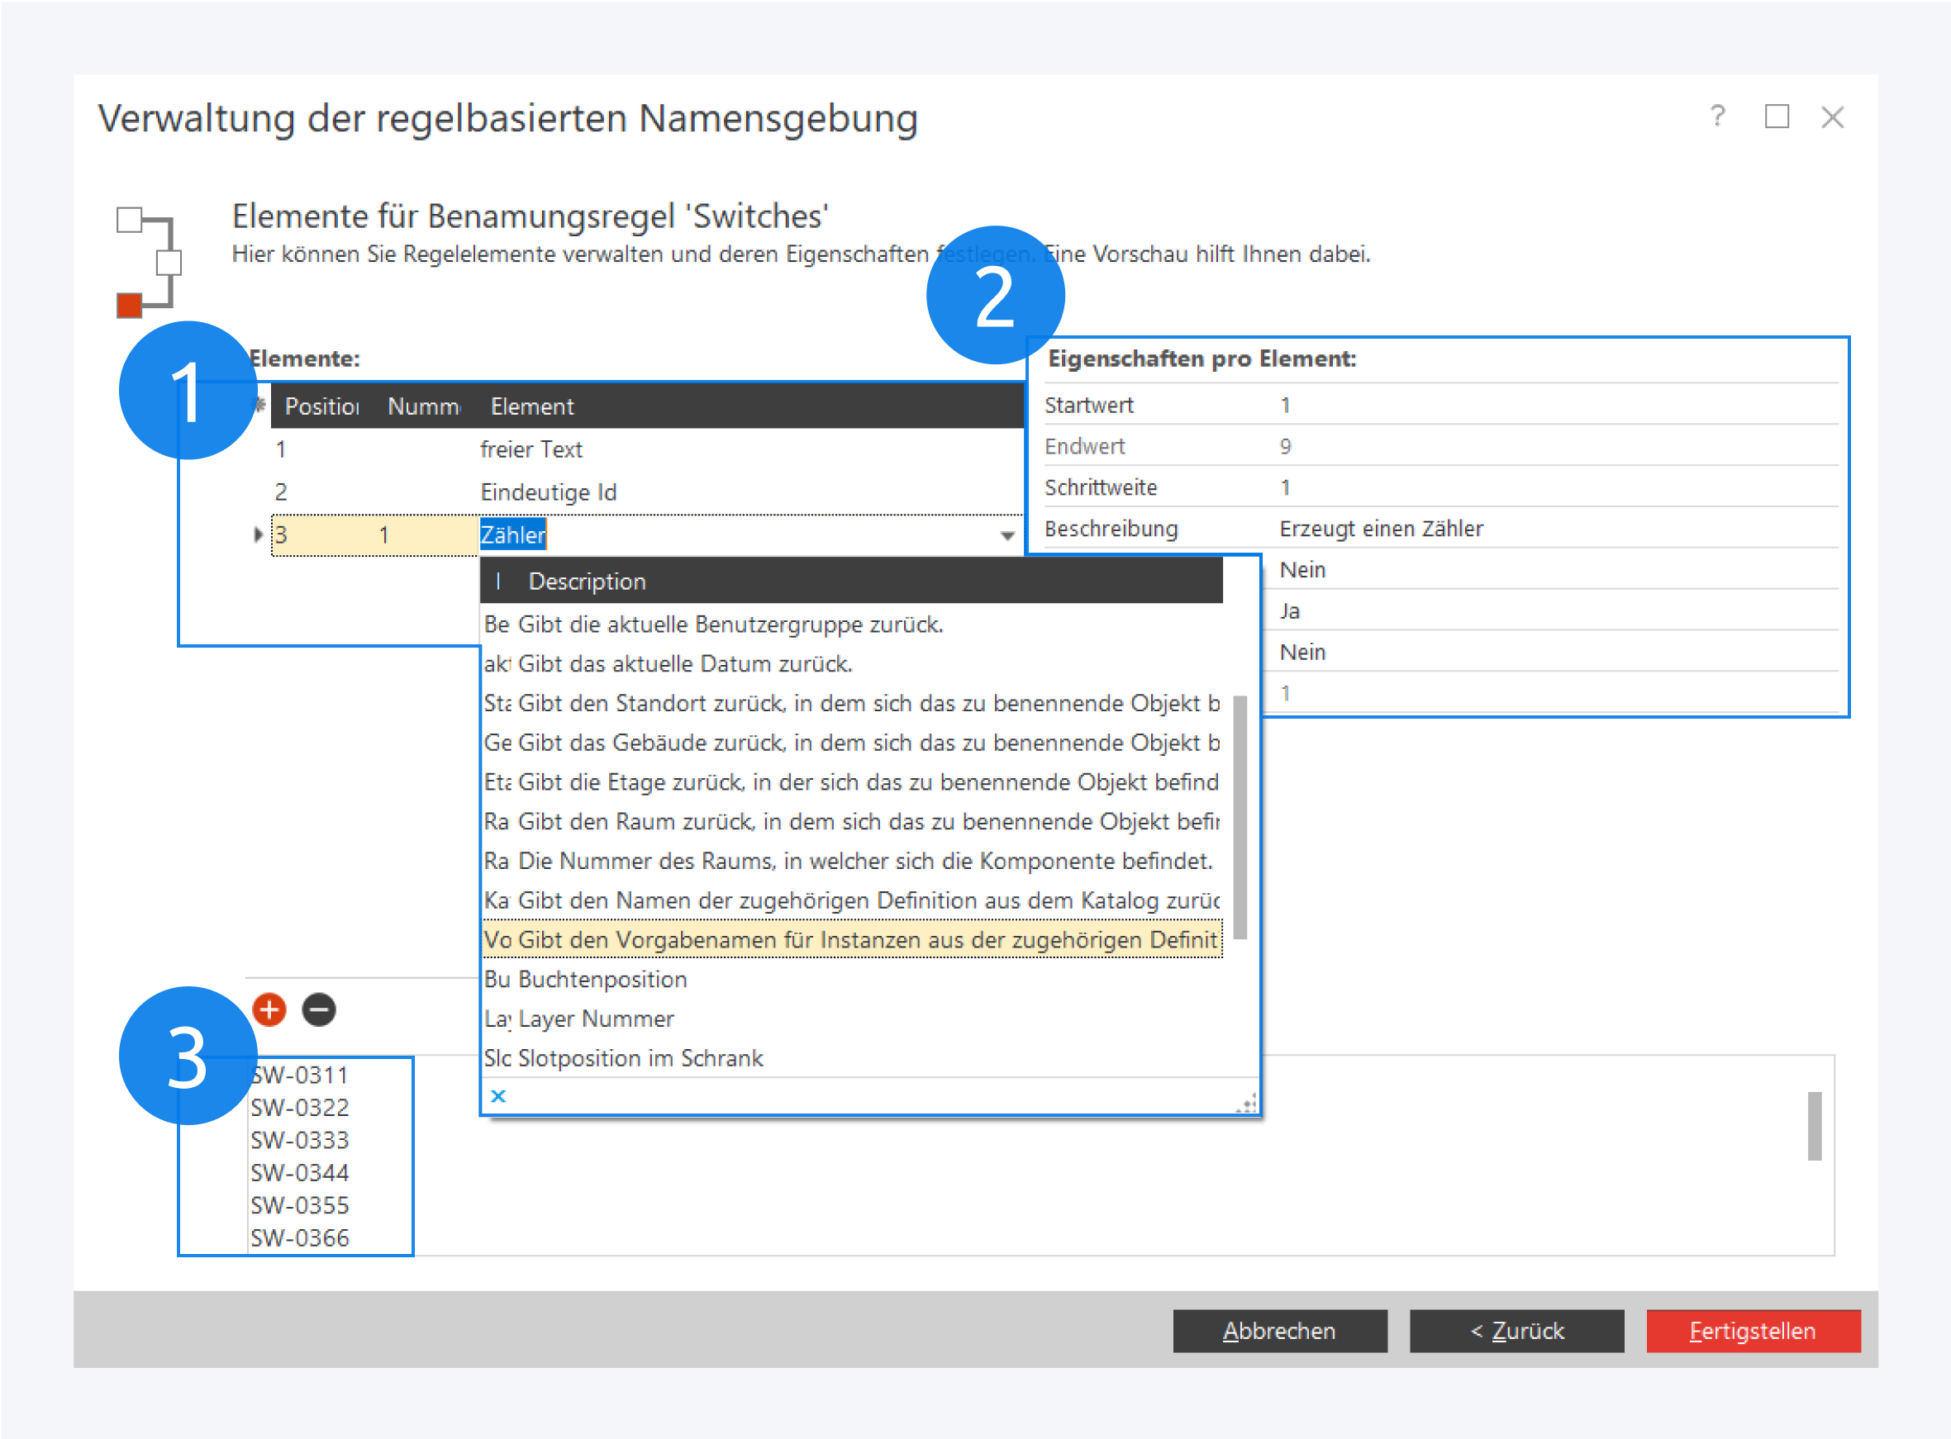Click the red plus add element icon
This screenshot has width=1951, height=1439.
269,1009
